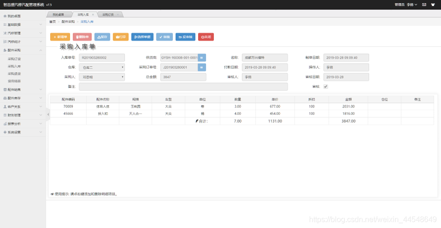Collapse the sidebar with the left arrow handle
Image resolution: width=441 pixels, height=228 pixels.
[48, 114]
